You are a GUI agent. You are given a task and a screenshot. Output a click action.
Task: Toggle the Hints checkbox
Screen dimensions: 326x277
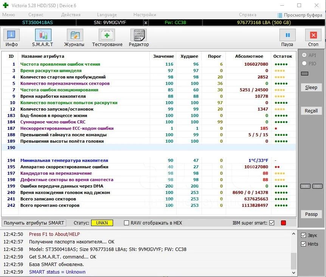coord(304,244)
